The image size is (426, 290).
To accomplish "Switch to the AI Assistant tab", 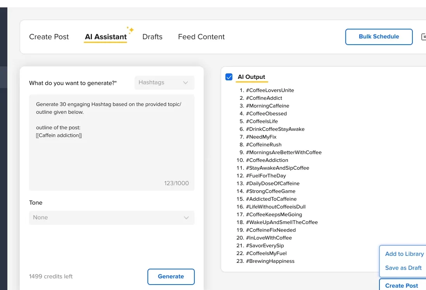I will point(106,37).
